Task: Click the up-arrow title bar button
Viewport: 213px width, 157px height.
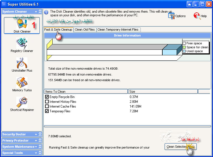Action: click(189, 4)
